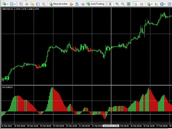
Task: Toggle chart auto scroll
Action: pyautogui.click(x=136, y=4)
